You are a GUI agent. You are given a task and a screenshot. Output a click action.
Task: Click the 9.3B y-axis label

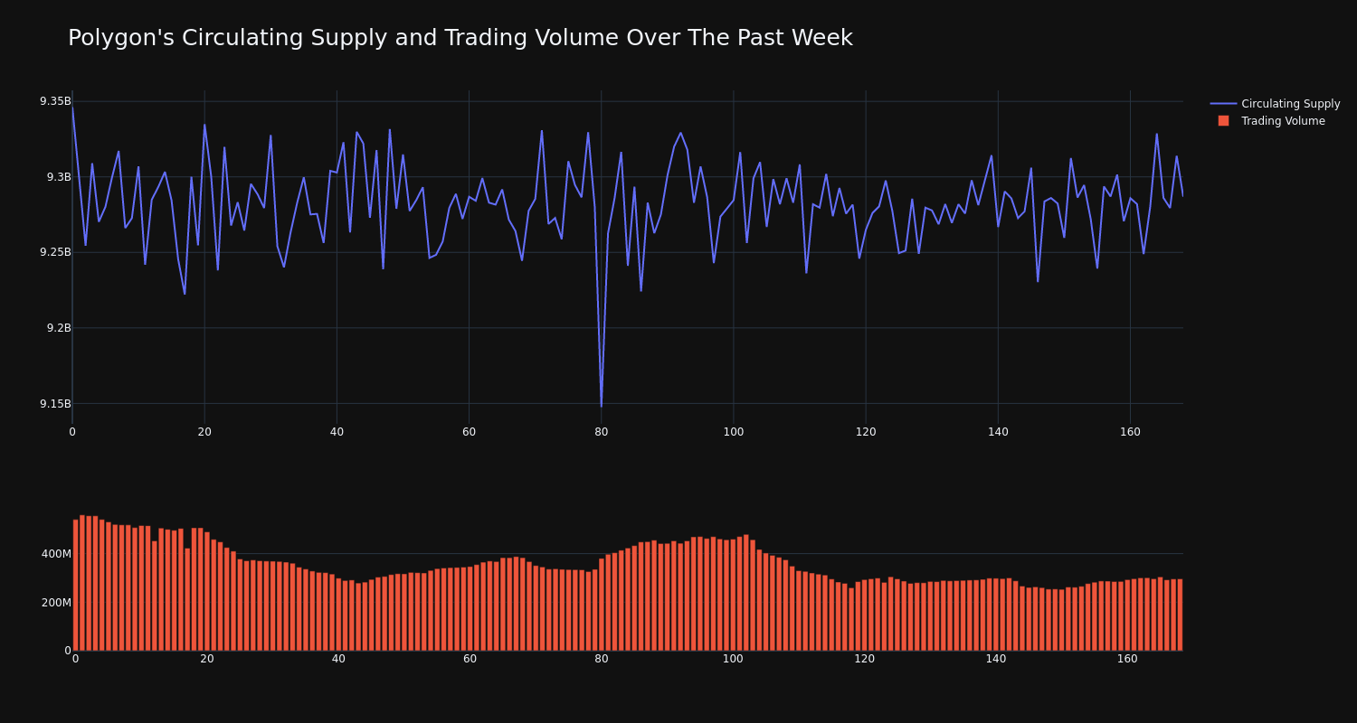coord(59,177)
